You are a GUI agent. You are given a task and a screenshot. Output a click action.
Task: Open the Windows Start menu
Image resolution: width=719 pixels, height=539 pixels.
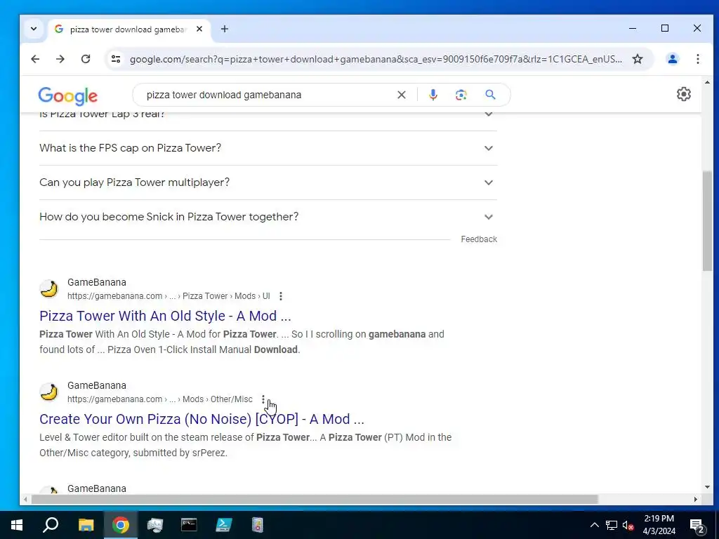17,525
